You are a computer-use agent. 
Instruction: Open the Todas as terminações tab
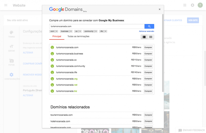point(78,36)
